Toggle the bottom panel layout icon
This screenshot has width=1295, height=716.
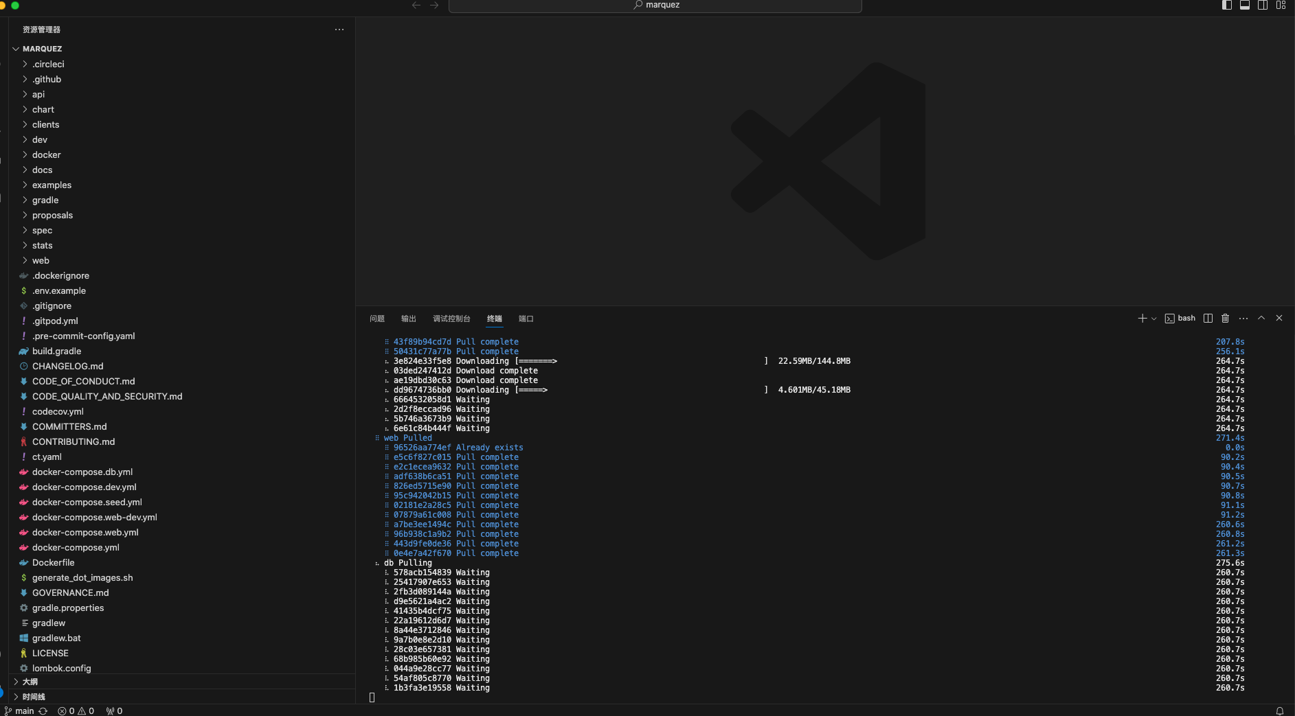pos(1245,5)
